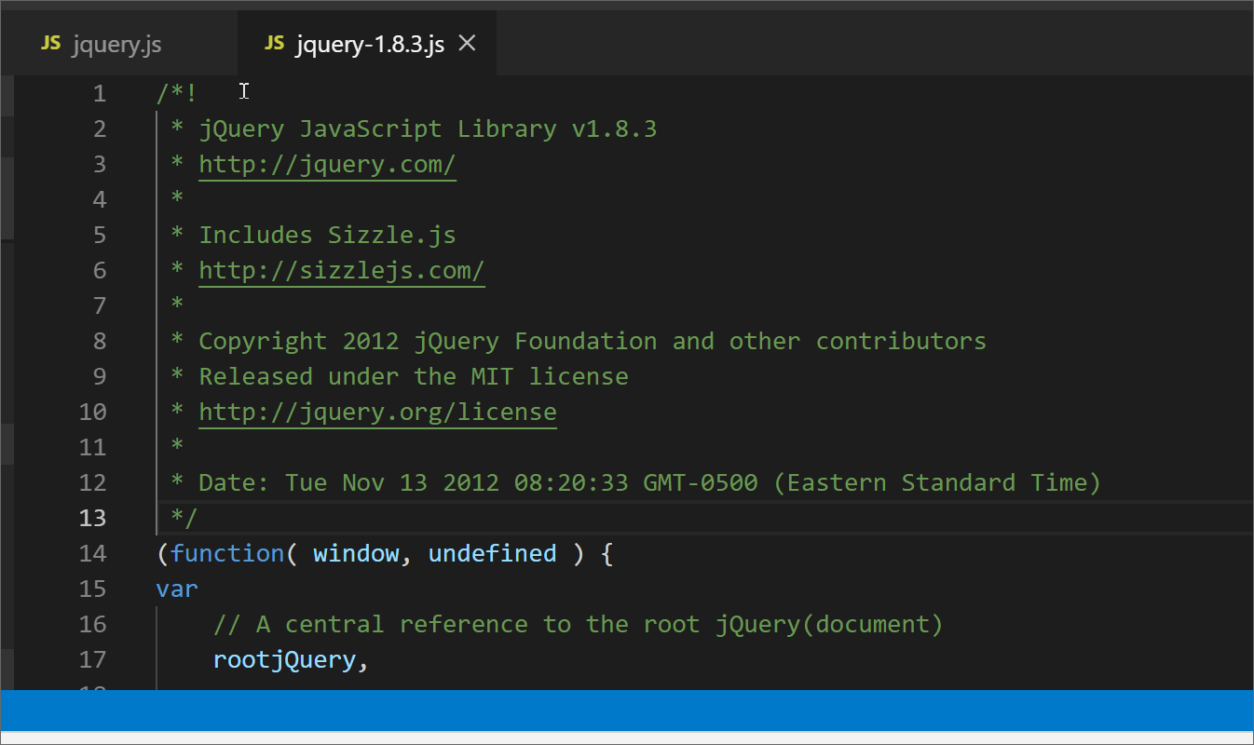Click line number 13 in gutter
Viewport: 1254px width, 745px height.
click(x=92, y=518)
